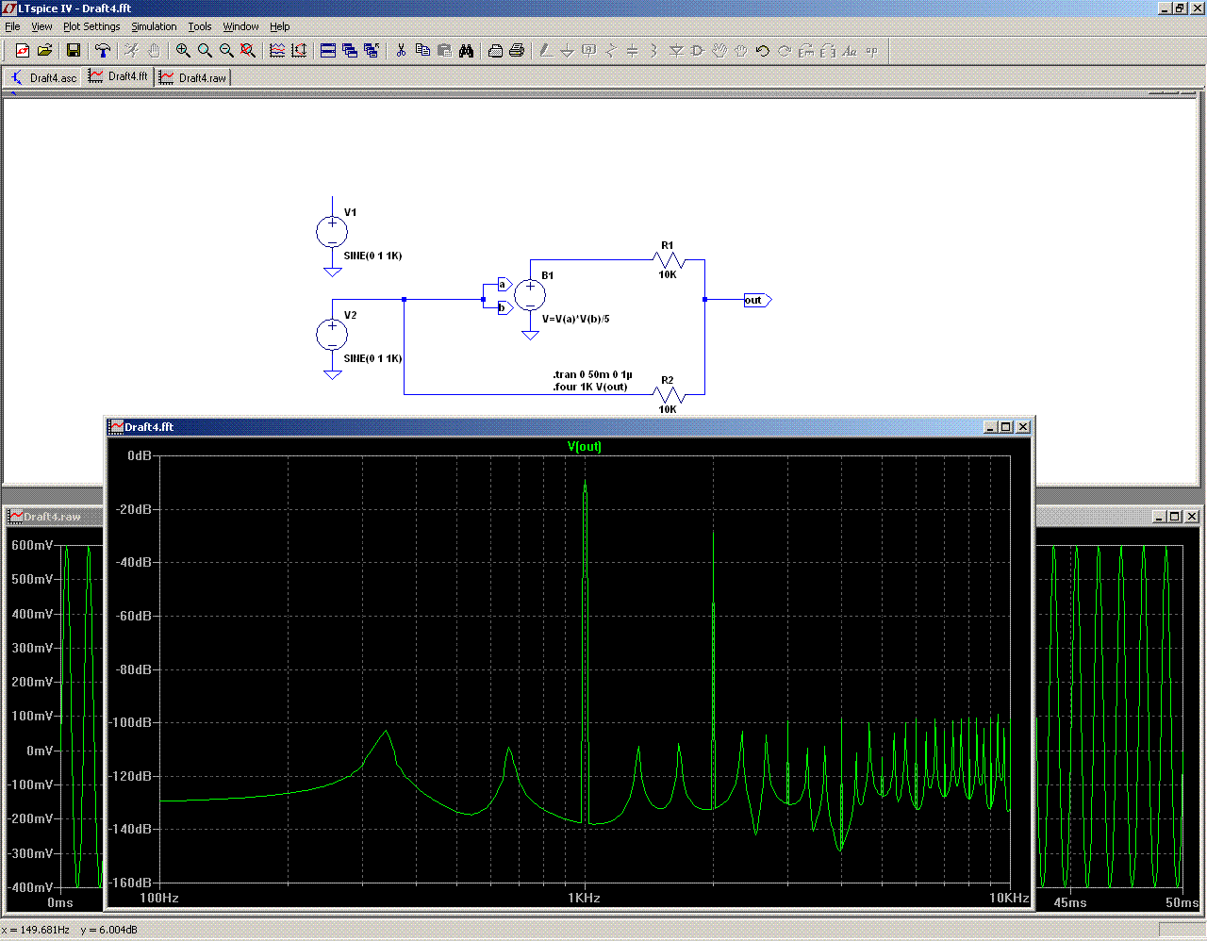Click the 1KHz frequency axis label
Image resolution: width=1207 pixels, height=941 pixels.
click(585, 898)
